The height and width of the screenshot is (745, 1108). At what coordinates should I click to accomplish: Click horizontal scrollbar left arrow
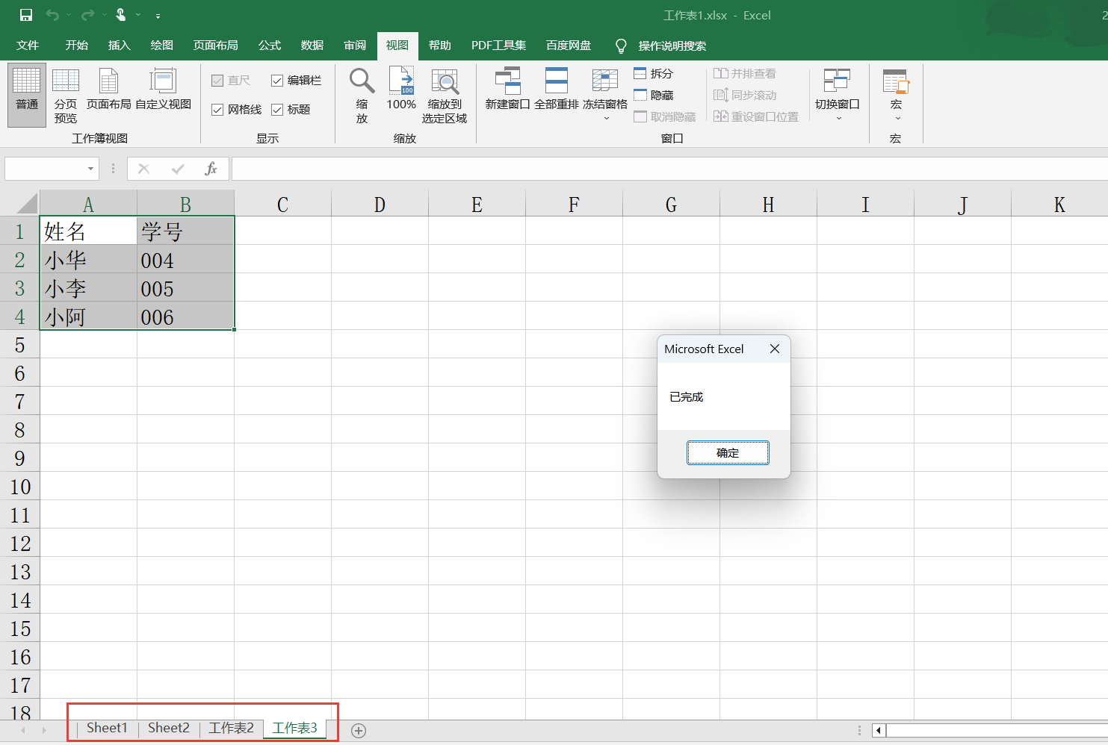879,731
